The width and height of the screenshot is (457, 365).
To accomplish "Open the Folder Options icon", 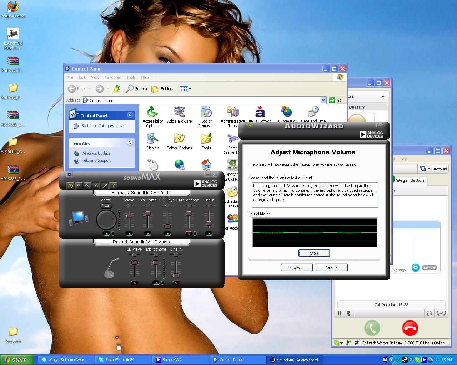I will tap(179, 142).
